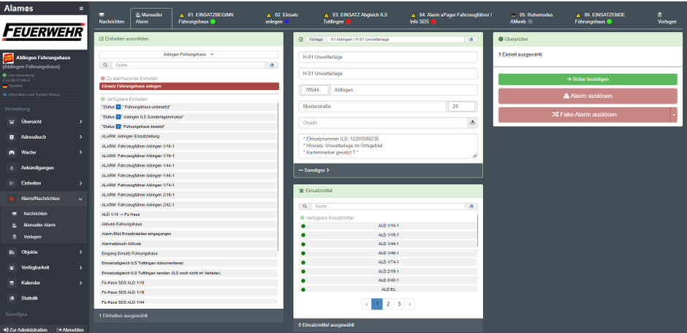Select the ALD 1/10-1 resource row
Image resolution: width=687 pixels, height=333 pixels.
tap(388, 226)
